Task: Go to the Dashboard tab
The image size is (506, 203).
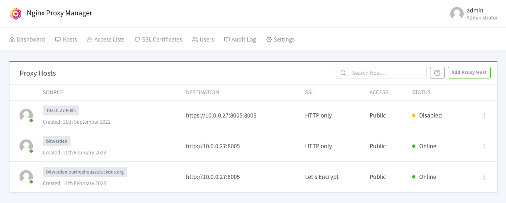Action: (x=27, y=39)
